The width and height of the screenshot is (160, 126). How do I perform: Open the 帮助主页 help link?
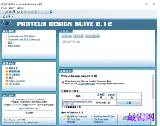coord(13,68)
